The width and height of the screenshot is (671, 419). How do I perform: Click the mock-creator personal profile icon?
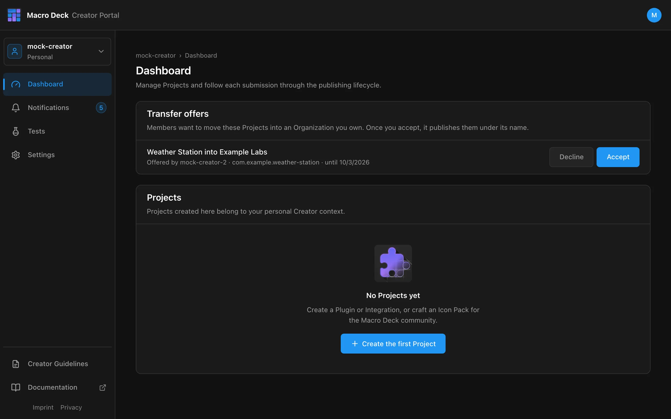pos(15,51)
